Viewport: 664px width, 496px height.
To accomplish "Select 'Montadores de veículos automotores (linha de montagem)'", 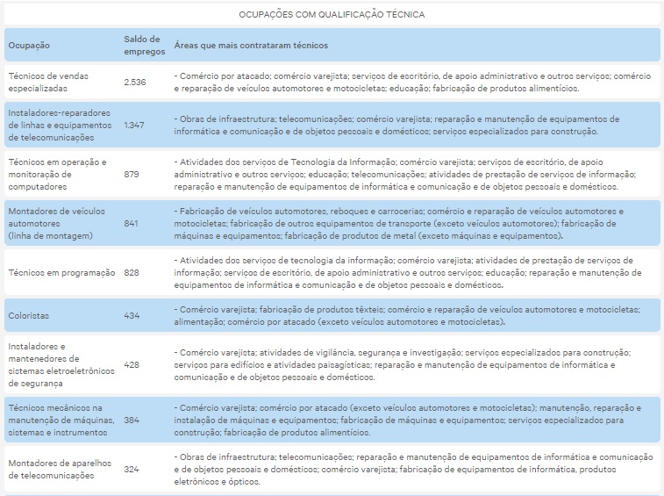I will click(x=56, y=223).
